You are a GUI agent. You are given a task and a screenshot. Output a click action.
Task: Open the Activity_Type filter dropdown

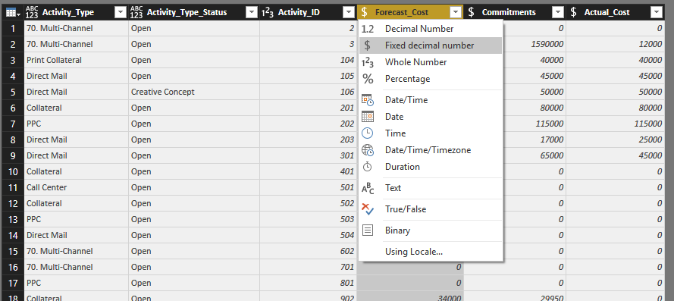pos(121,13)
